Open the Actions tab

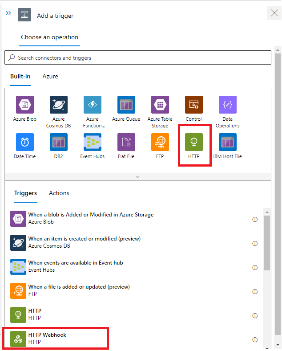pos(59,193)
